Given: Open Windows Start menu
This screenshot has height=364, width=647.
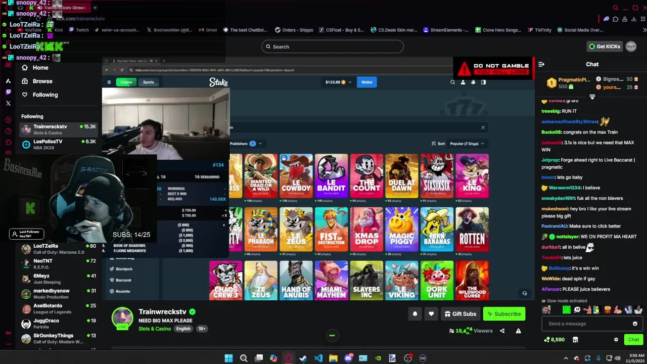Looking at the screenshot, I should click(x=228, y=358).
